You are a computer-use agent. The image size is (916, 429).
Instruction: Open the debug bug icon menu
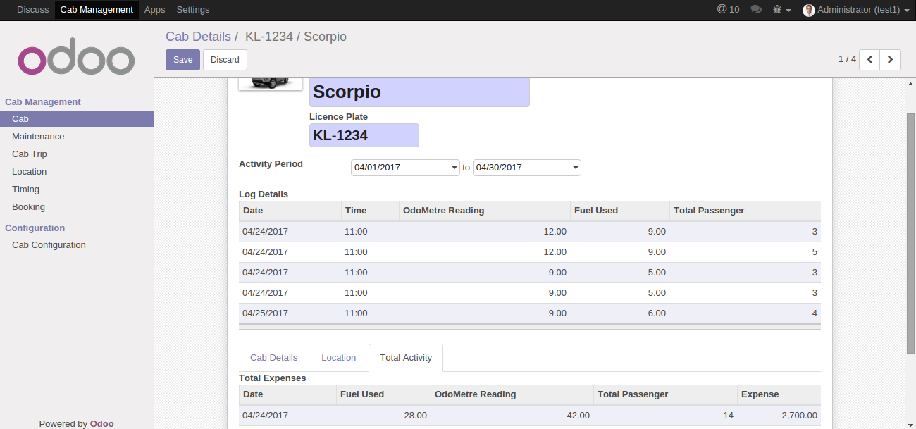[781, 10]
